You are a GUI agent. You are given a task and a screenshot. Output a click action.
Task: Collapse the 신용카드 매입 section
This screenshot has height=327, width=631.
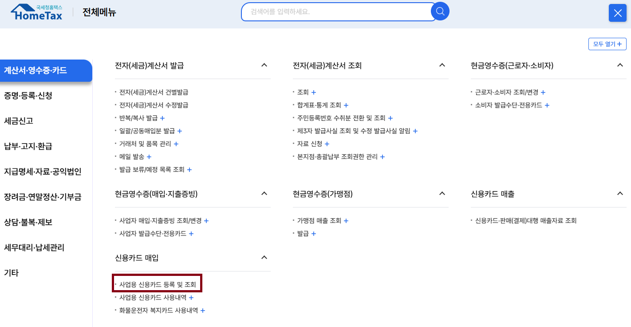tap(264, 257)
